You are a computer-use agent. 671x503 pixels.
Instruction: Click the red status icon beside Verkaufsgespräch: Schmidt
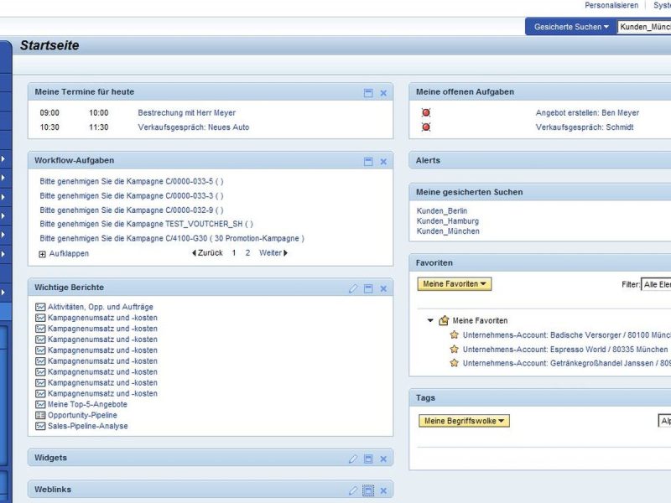point(426,127)
